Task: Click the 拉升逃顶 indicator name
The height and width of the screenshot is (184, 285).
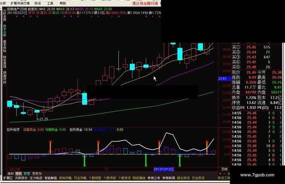Action: [x=13, y=130]
